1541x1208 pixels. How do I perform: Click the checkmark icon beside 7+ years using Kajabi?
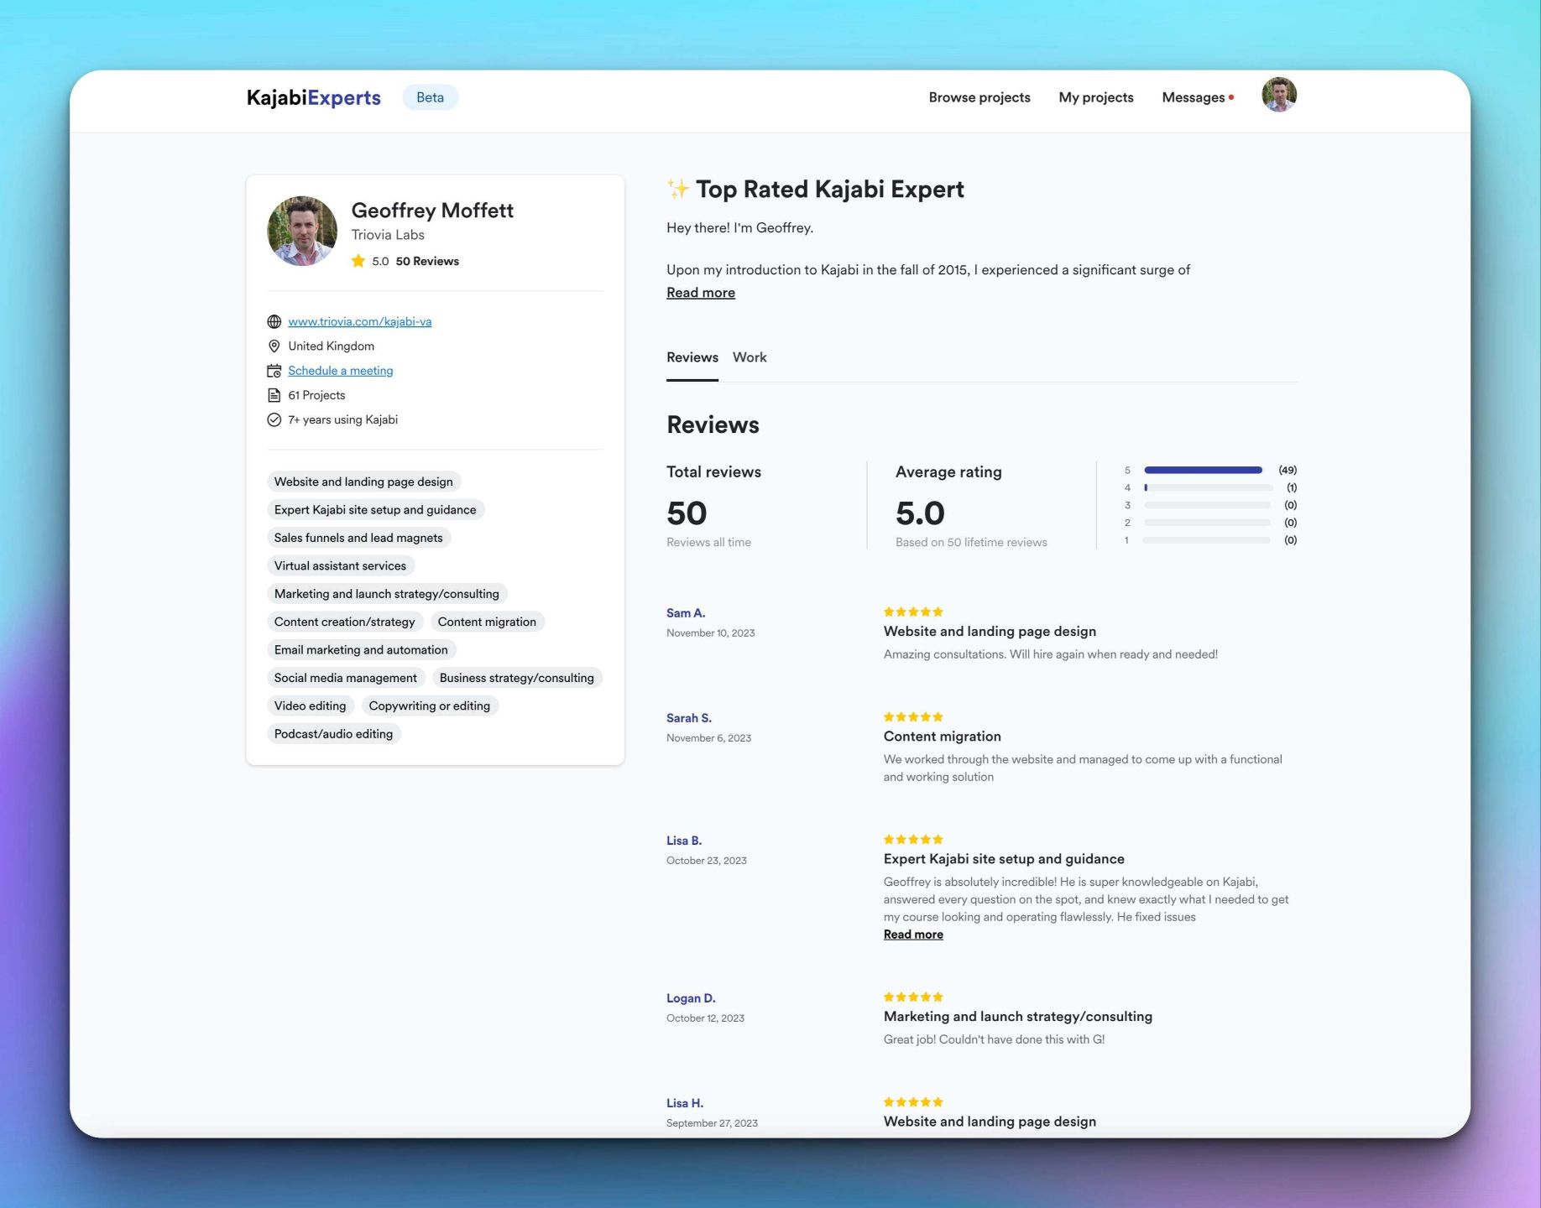274,419
